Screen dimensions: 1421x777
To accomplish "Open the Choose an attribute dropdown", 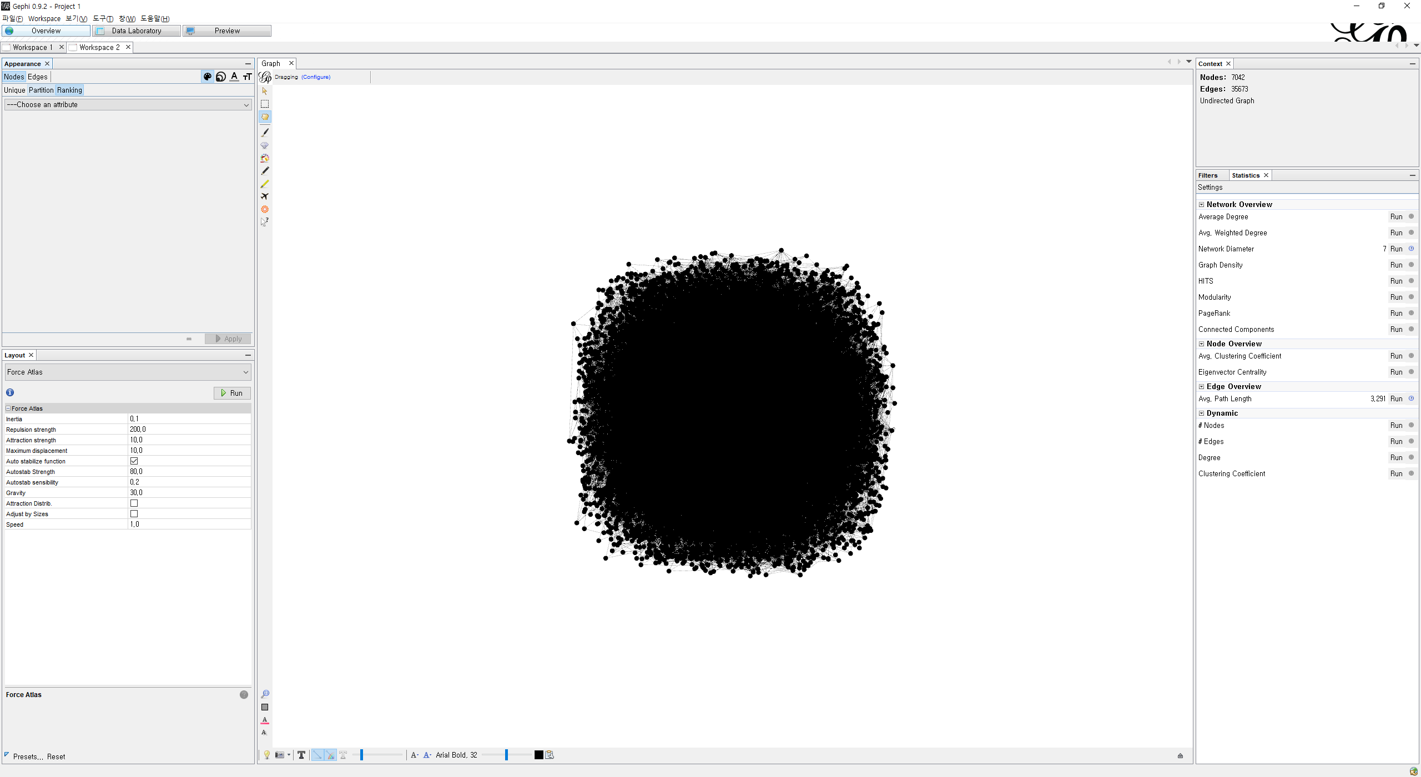I will pyautogui.click(x=128, y=104).
